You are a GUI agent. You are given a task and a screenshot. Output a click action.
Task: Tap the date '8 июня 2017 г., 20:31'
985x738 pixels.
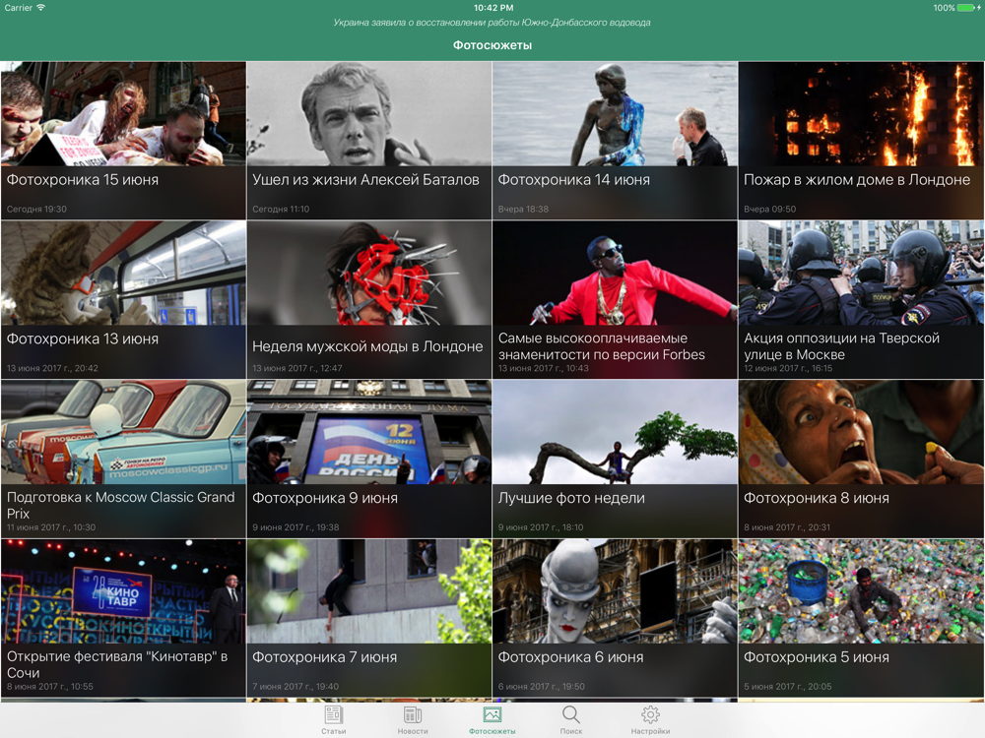tap(787, 527)
